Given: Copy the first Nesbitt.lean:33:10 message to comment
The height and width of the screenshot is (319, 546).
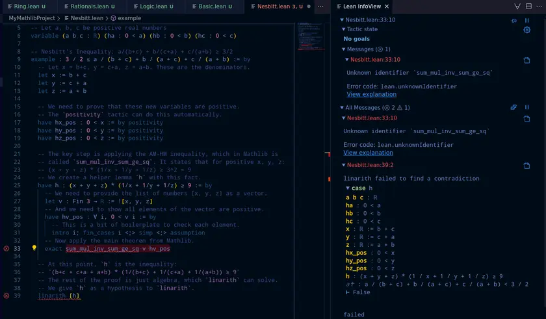Looking at the screenshot, I should point(527,60).
